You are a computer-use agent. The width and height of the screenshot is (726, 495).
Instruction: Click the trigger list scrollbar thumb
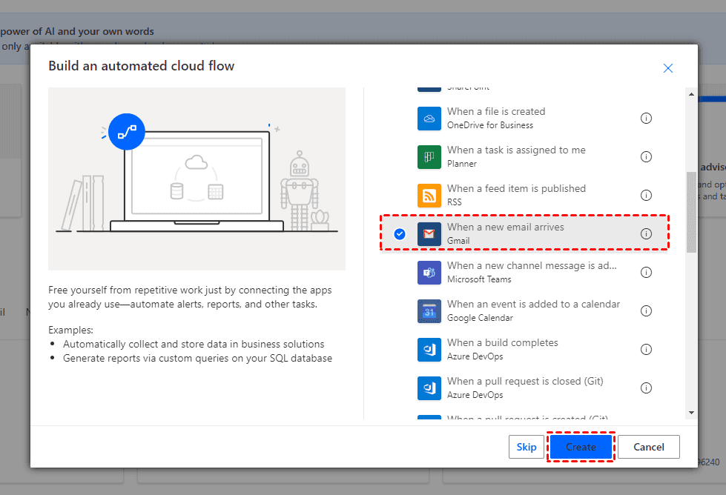coord(691,213)
